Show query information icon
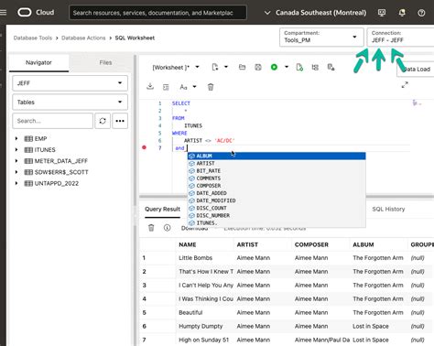Viewport: 434px width, 346px height. [167, 228]
